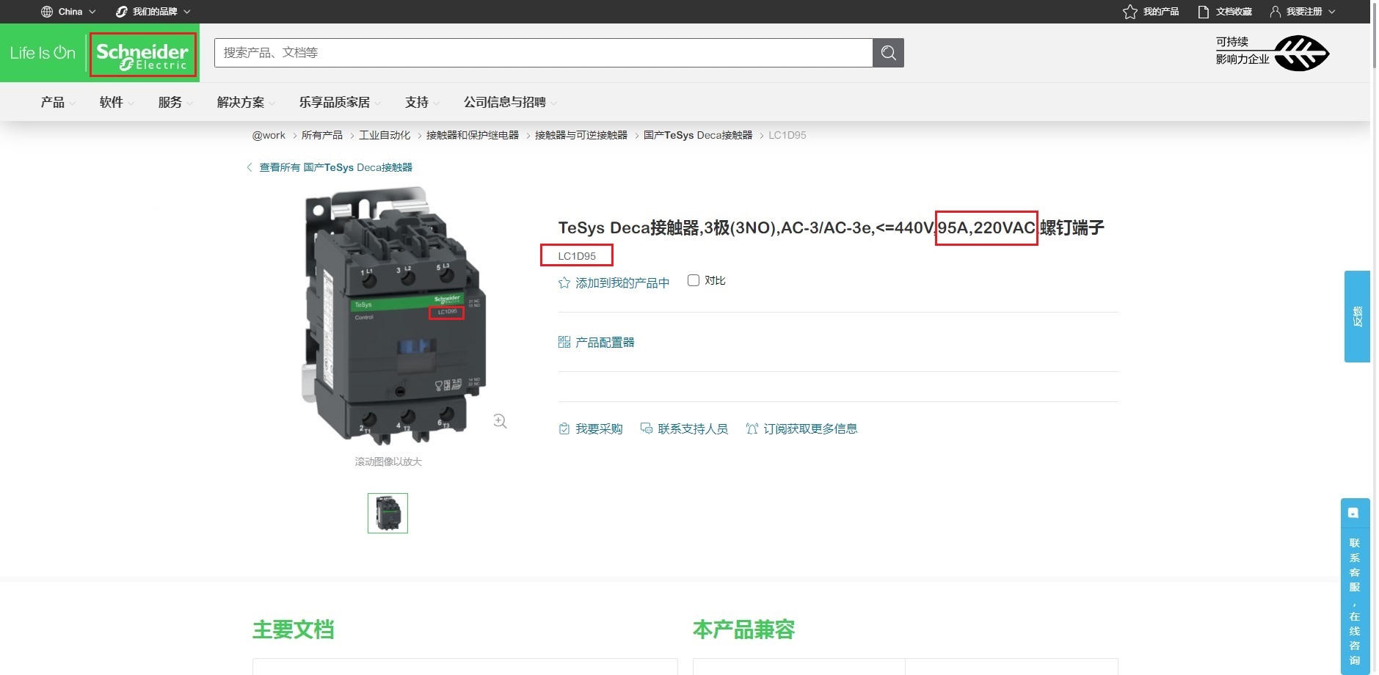Open 联系客服 在线咨询 side panel
Viewport: 1379px width, 675px height.
click(1355, 586)
